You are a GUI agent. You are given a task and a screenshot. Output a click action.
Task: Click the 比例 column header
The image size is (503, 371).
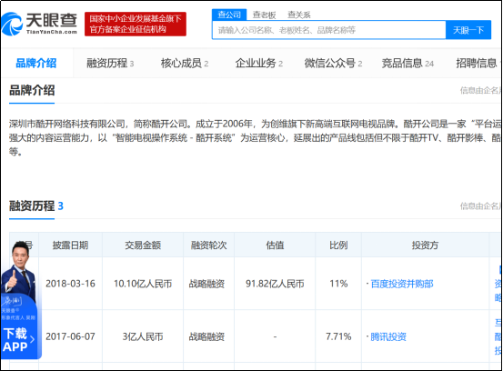tap(338, 246)
